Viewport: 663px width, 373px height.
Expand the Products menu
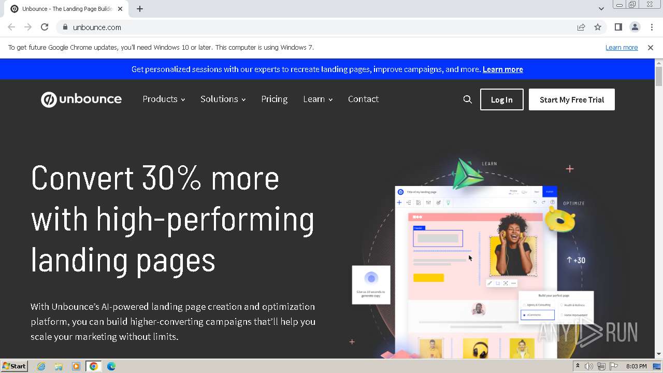(164, 99)
